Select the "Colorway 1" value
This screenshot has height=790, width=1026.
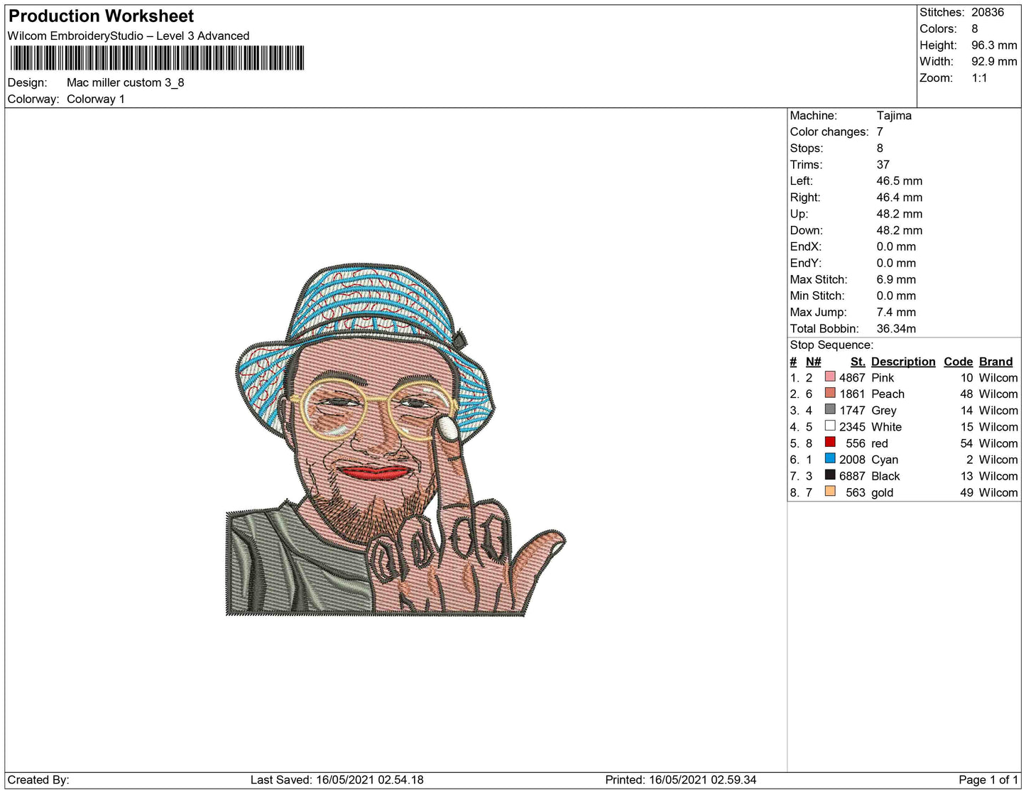pyautogui.click(x=96, y=99)
